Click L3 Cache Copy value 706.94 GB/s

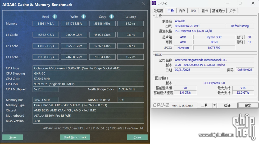pyautogui.click(x=102, y=57)
